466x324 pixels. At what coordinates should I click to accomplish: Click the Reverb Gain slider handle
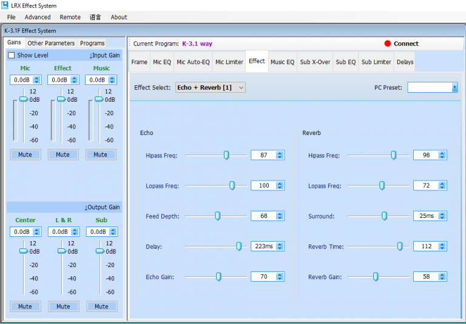376,277
